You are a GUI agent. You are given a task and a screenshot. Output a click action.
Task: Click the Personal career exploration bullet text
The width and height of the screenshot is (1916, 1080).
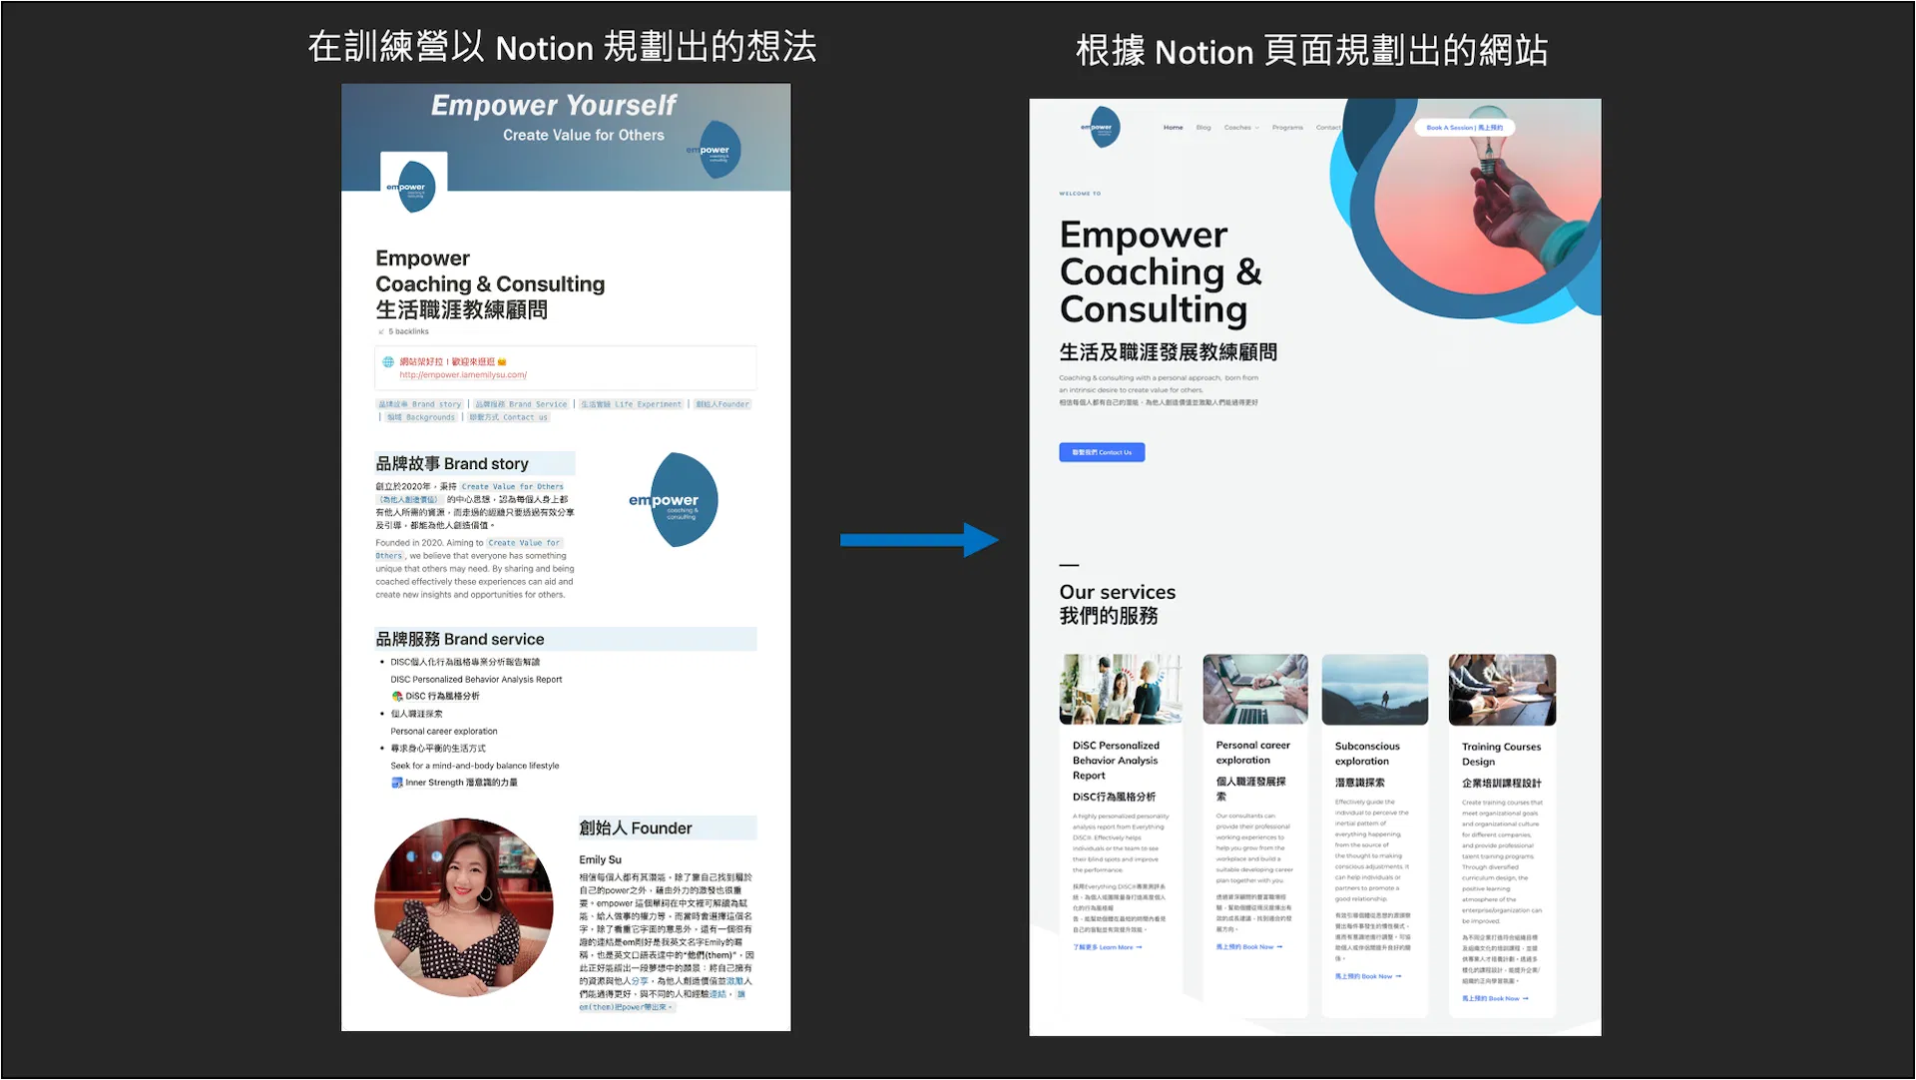tap(444, 732)
